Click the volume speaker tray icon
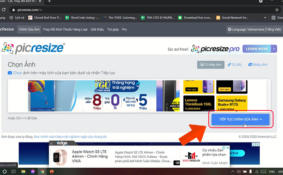283x175 pixels. click(x=238, y=171)
